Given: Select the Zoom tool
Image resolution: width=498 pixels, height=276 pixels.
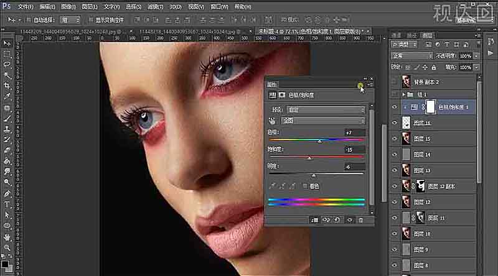Looking at the screenshot, I should pyautogui.click(x=7, y=247).
